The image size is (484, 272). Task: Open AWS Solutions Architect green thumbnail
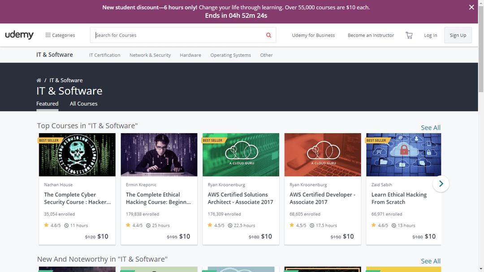[241, 155]
